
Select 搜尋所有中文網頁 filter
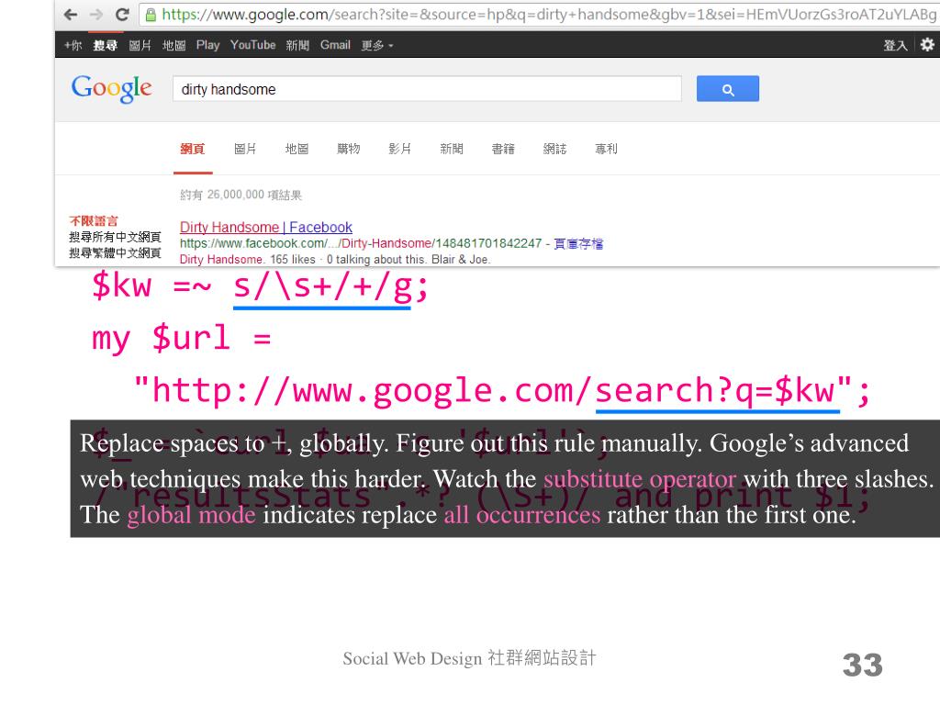pos(115,237)
